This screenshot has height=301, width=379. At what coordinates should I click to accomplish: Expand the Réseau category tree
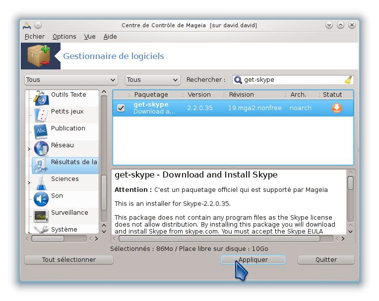coord(29,149)
